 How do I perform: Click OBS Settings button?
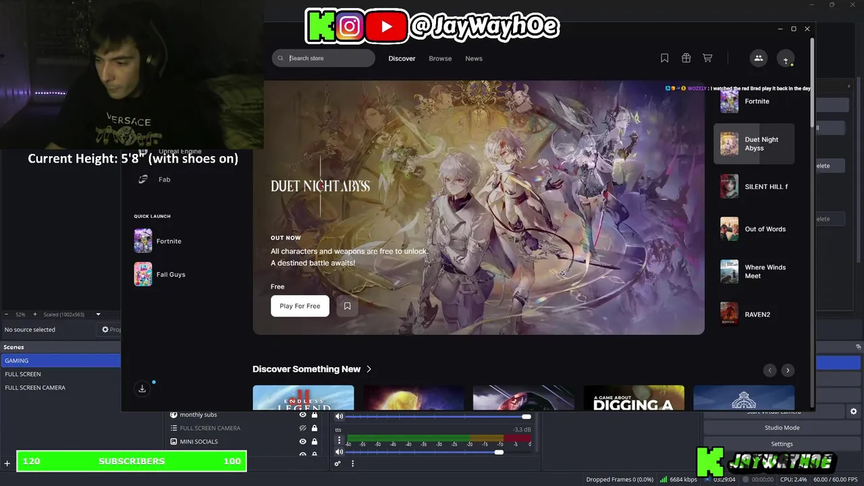tap(782, 443)
